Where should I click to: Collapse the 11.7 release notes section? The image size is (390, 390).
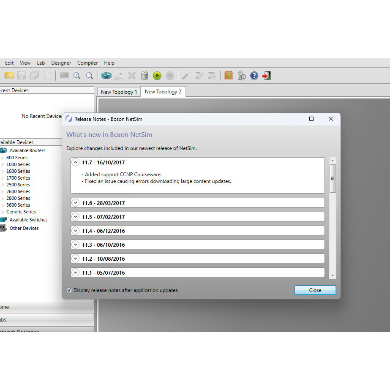(x=76, y=162)
